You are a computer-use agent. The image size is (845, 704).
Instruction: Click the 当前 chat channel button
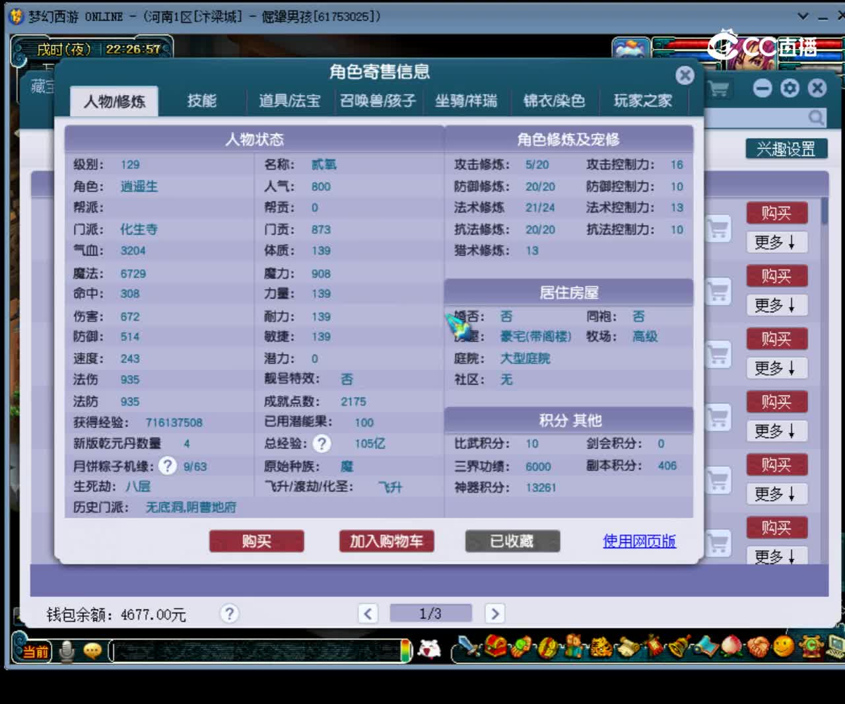[x=34, y=652]
